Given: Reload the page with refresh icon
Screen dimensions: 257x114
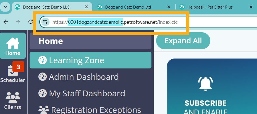Looking at the screenshot, I should pyautogui.click(x=30, y=22).
